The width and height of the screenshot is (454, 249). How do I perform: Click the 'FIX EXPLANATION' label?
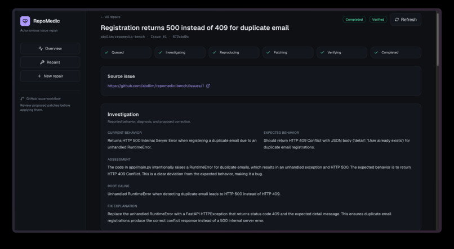pos(122,206)
